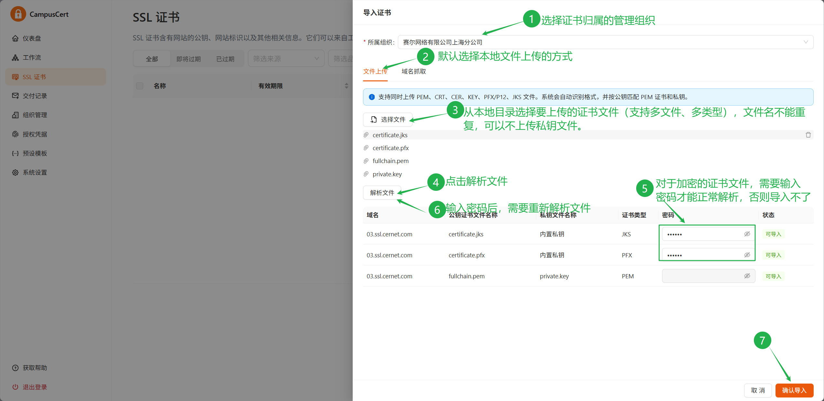The height and width of the screenshot is (401, 824).
Task: Click the second partially hidden filter dropdown
Action: point(341,59)
